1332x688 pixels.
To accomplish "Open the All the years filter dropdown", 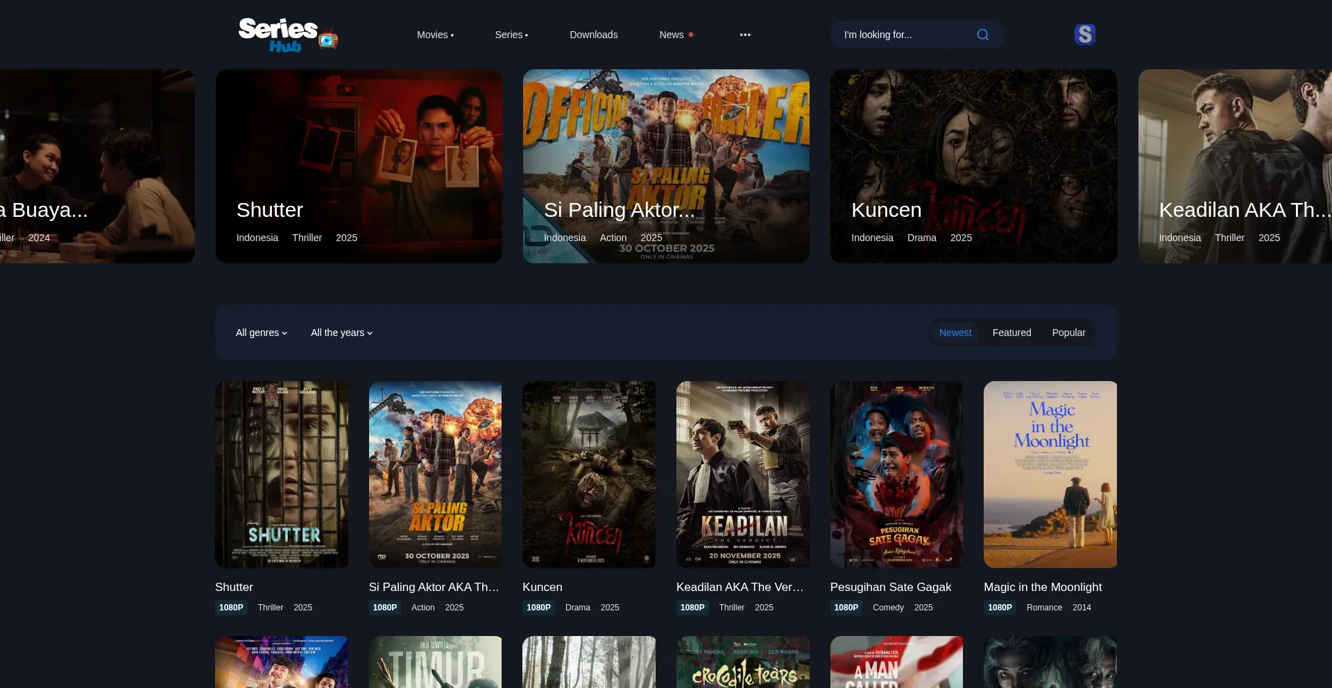I will pos(341,333).
